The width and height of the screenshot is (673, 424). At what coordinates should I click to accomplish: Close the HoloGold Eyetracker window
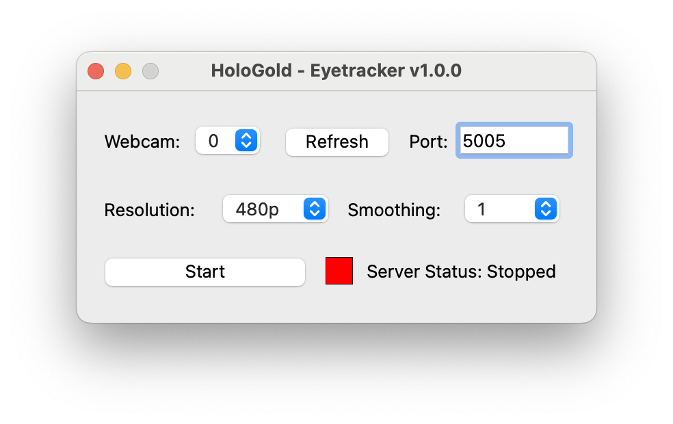click(96, 71)
